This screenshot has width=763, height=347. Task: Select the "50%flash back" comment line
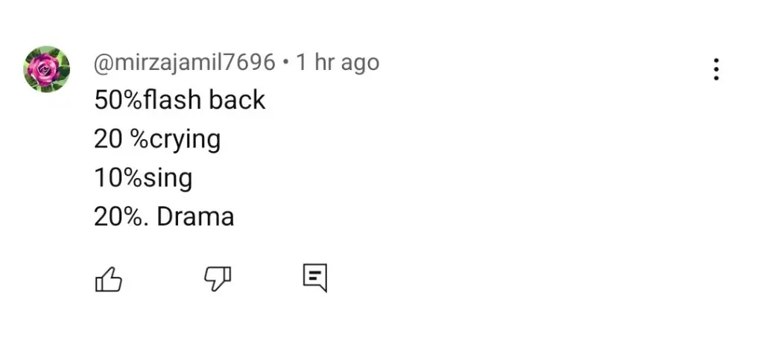(x=180, y=100)
